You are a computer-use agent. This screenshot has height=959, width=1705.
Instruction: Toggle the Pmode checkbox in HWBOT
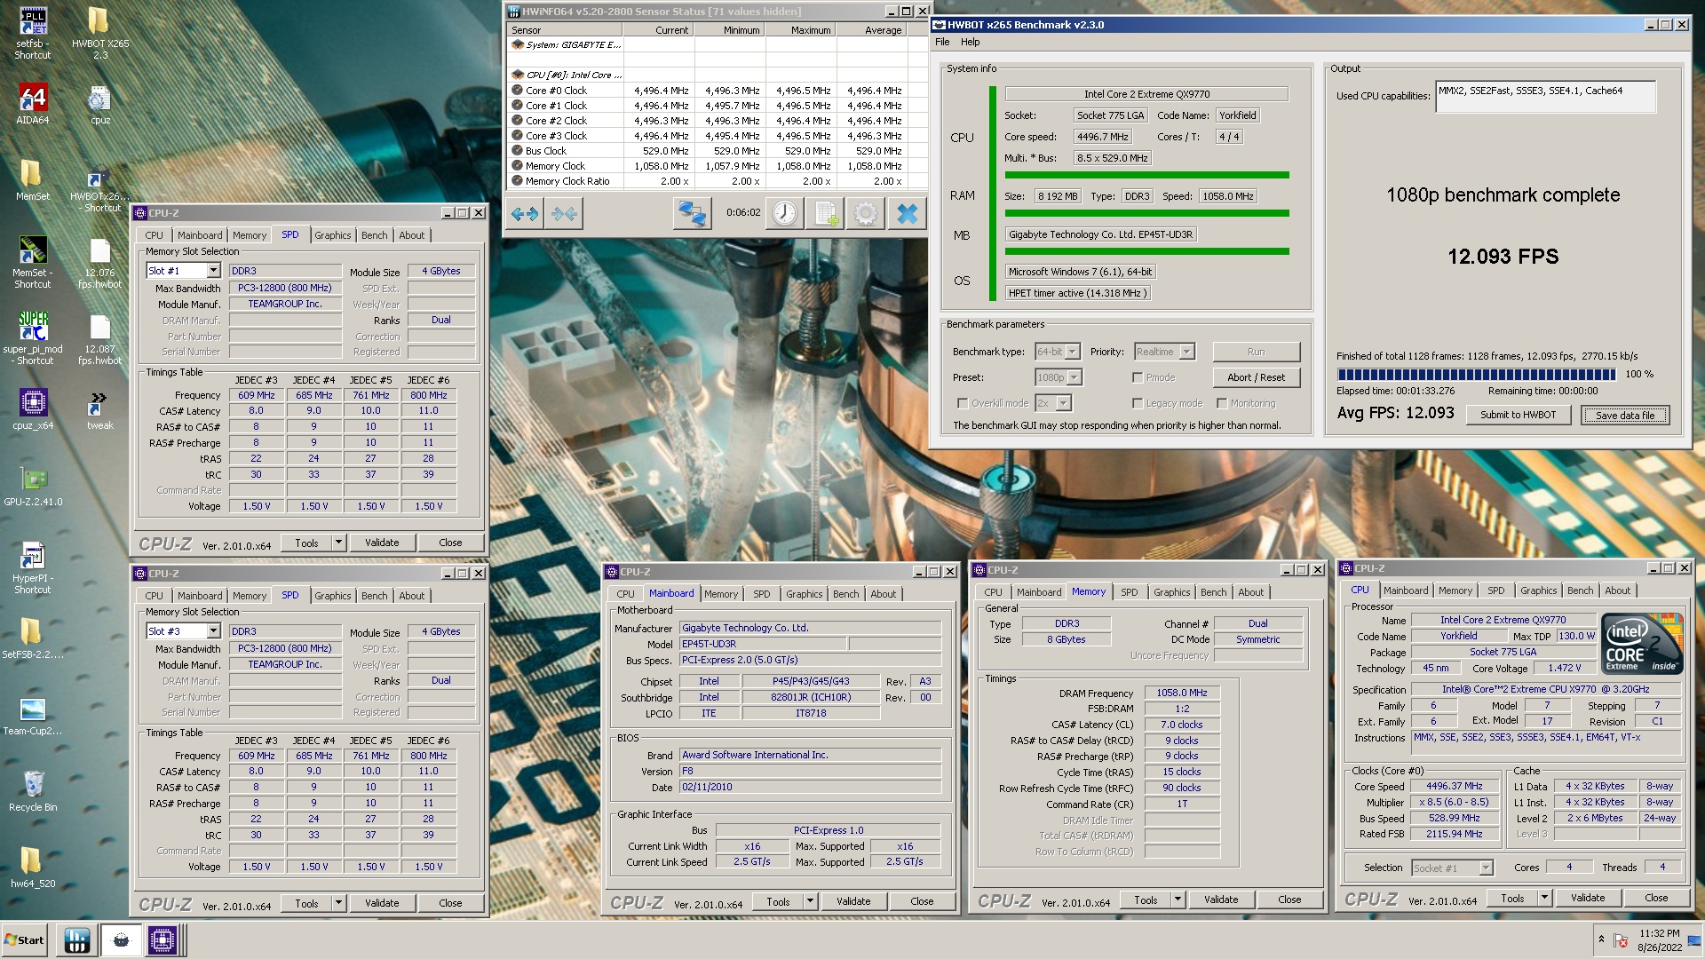pyautogui.click(x=1137, y=377)
